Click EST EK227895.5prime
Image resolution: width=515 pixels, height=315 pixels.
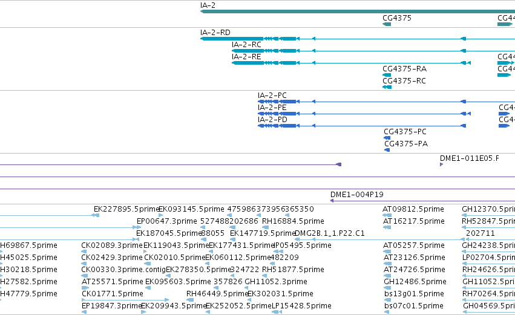pyautogui.click(x=126, y=209)
